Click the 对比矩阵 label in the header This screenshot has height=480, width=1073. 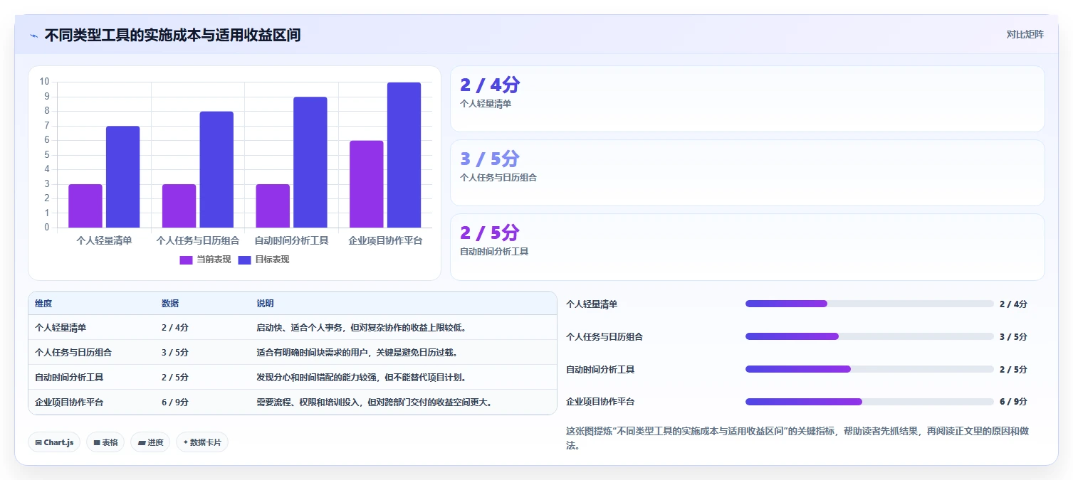tap(1025, 35)
